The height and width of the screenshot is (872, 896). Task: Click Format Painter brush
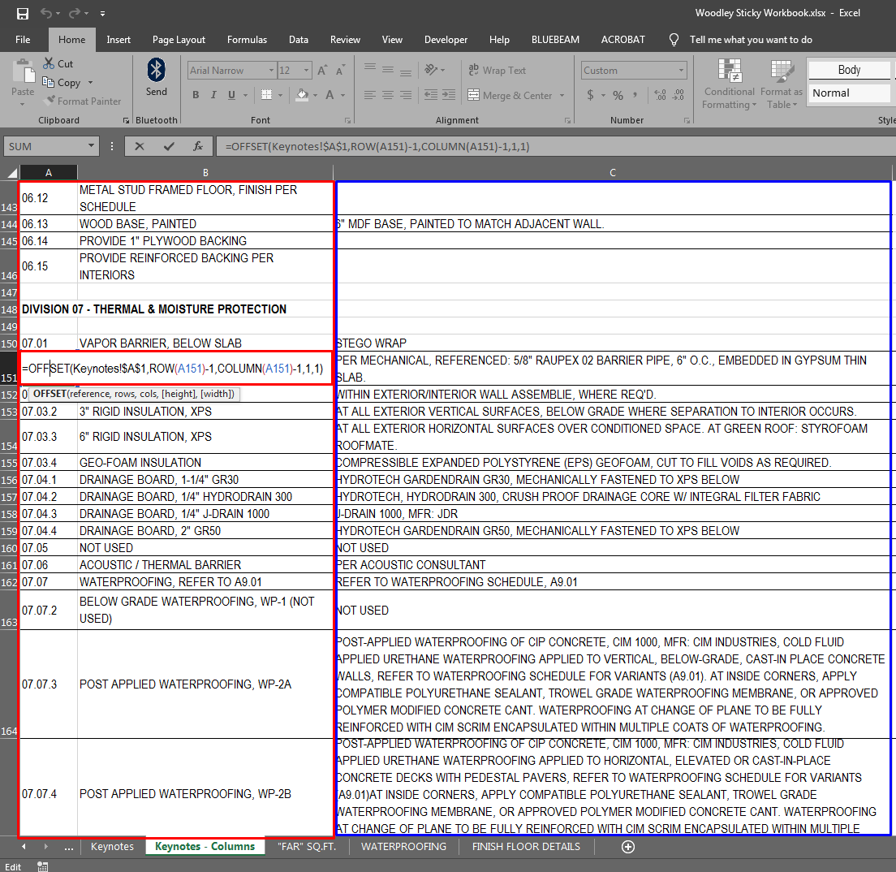[x=84, y=101]
